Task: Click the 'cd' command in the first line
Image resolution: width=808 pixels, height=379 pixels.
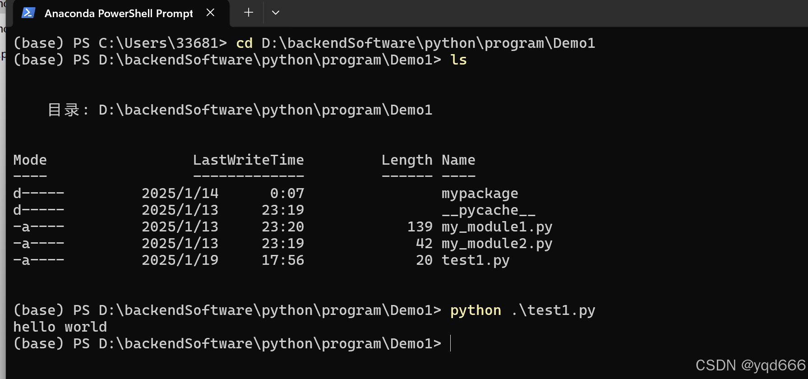Action: [245, 43]
